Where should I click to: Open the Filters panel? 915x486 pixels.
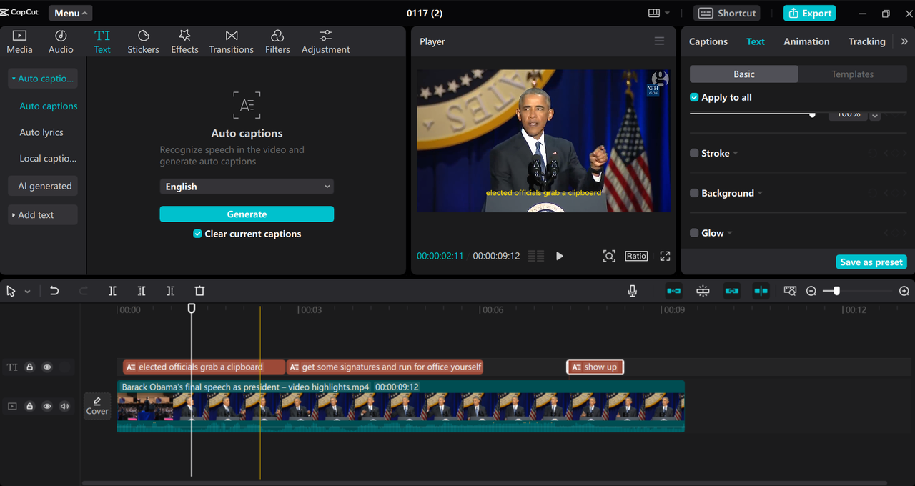277,42
